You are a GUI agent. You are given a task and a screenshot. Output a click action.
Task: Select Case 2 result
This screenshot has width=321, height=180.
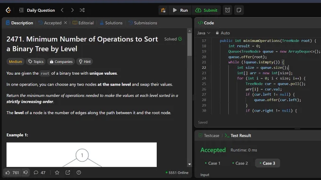240,163
